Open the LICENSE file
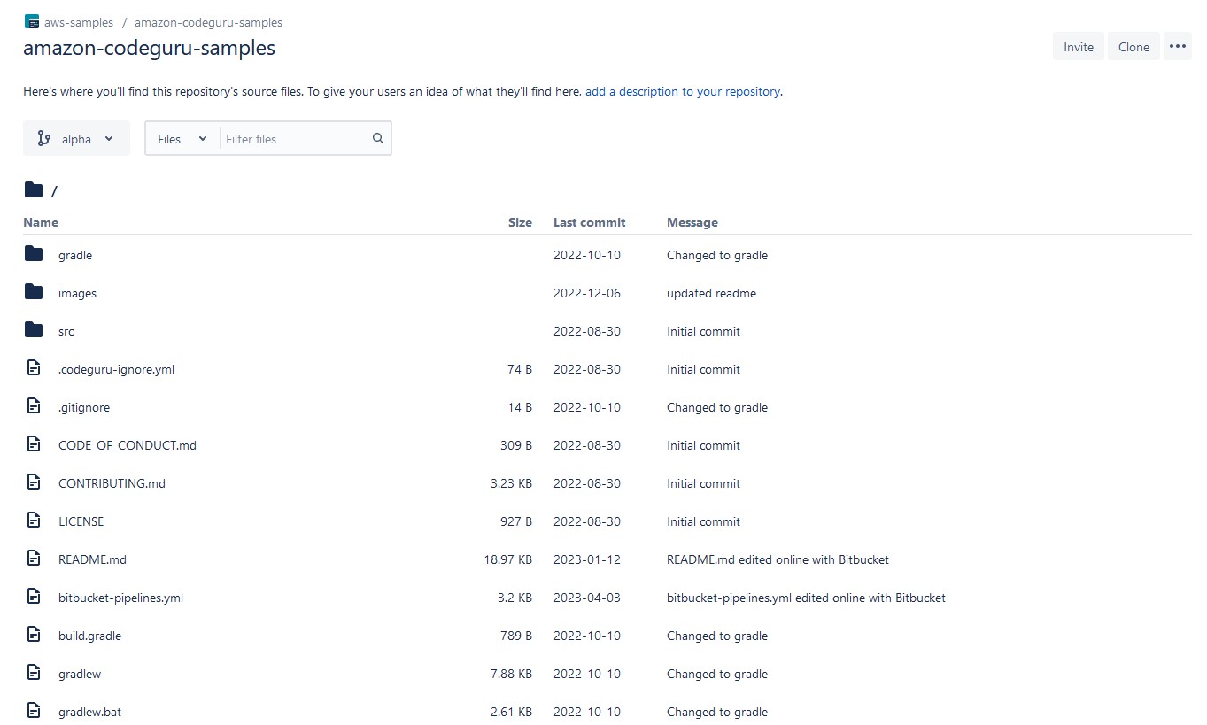The width and height of the screenshot is (1207, 725). [x=81, y=521]
